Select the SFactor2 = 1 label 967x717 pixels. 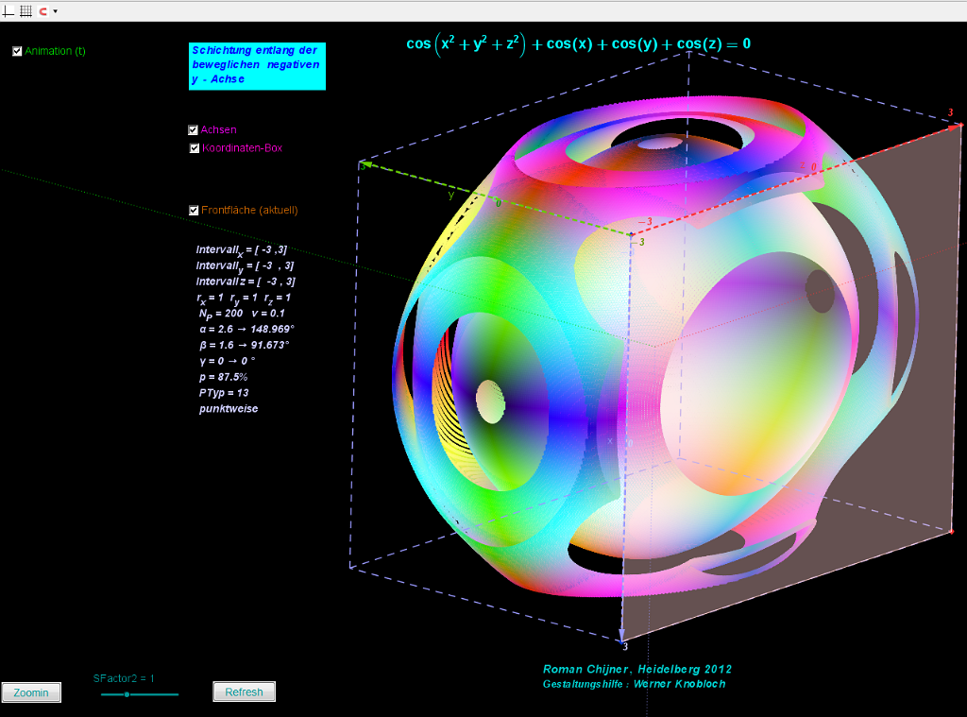coord(124,678)
